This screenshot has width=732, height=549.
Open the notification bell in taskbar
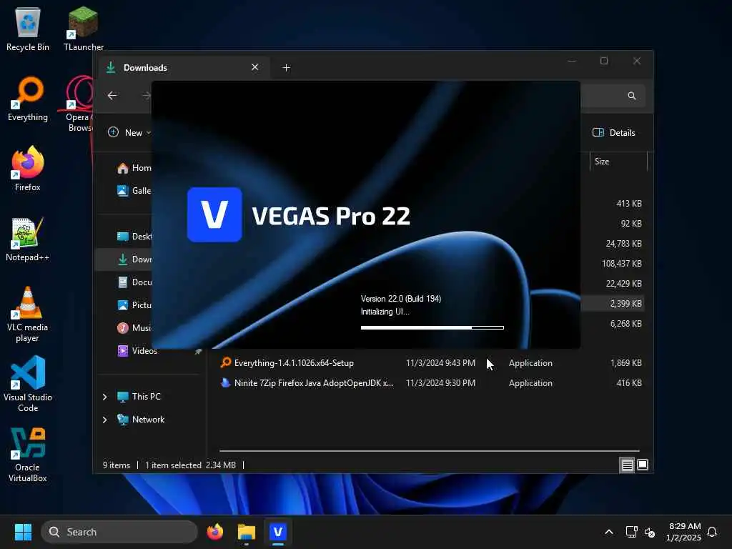coord(712,532)
